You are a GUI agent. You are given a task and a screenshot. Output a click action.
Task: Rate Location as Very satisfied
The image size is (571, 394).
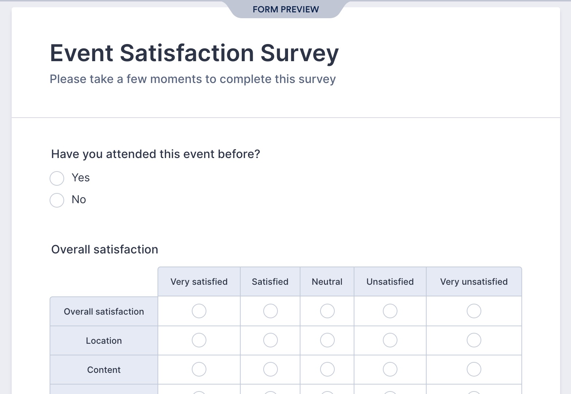tap(199, 340)
